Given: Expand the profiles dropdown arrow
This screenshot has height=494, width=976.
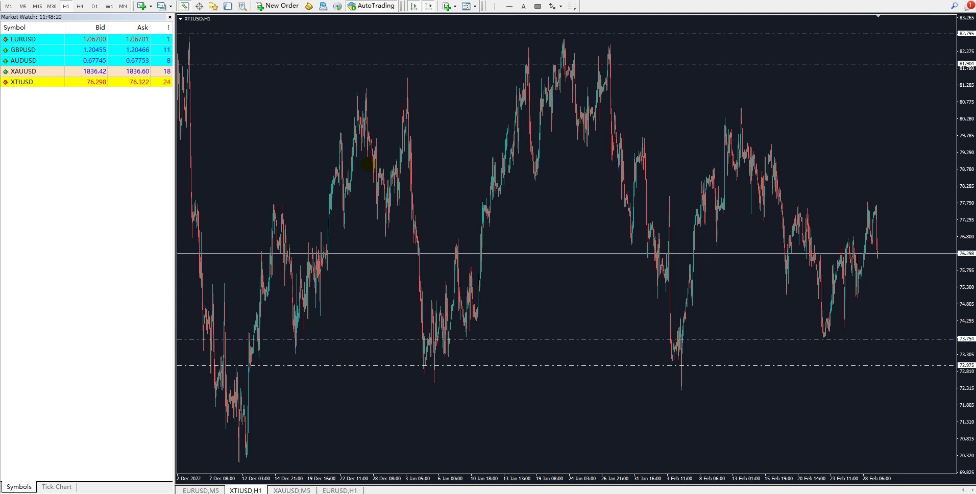Looking at the screenshot, I should [x=170, y=6].
